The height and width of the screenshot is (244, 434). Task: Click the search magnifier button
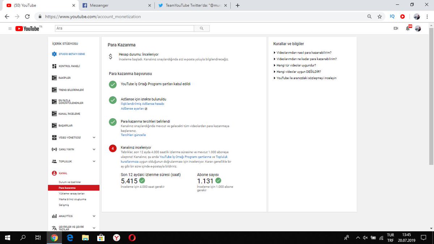[201, 28]
